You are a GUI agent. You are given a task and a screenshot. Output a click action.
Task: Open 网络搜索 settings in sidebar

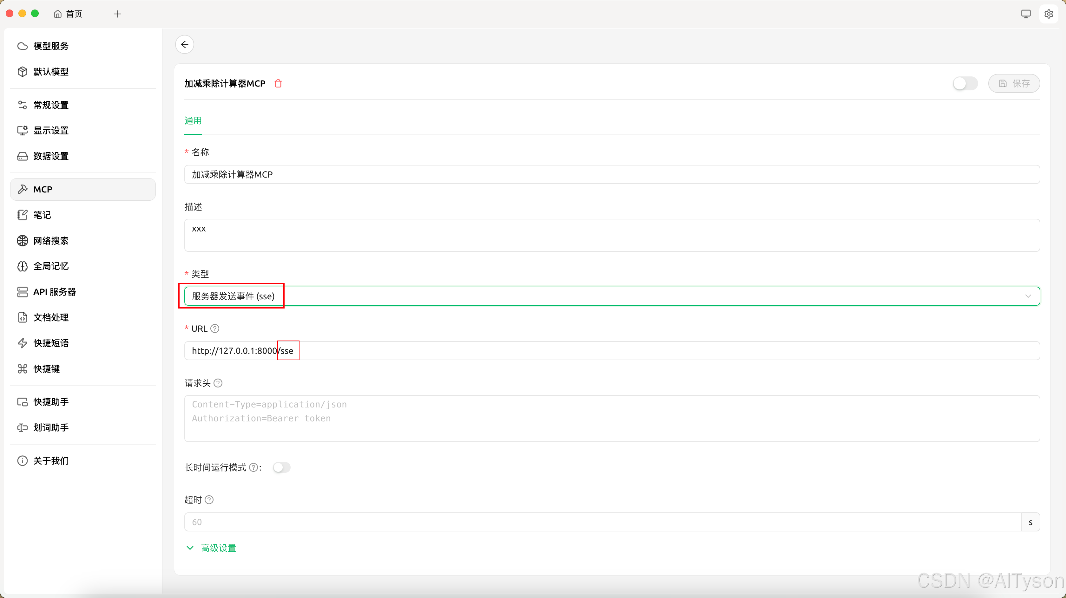point(51,241)
